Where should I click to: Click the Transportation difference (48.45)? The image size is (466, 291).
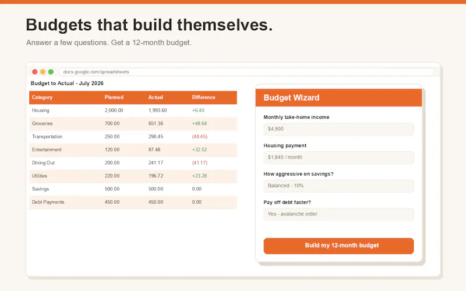[x=200, y=137]
